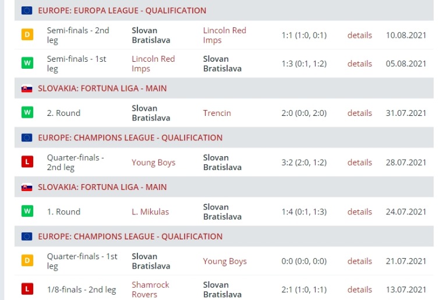
Task: Open details for the 10.08.2021 match
Action: [x=359, y=35]
